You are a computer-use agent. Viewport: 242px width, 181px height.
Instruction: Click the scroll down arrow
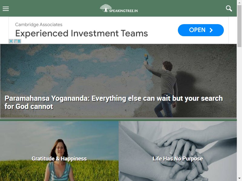[239, 179]
